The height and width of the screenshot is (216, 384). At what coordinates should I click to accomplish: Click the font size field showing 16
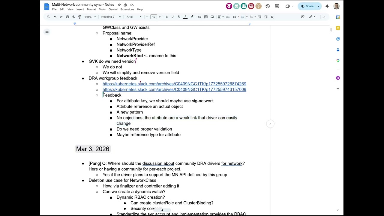[x=153, y=17]
